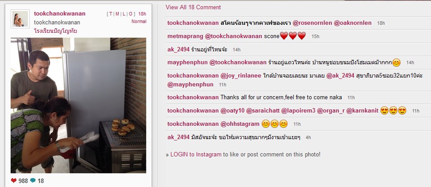Click the red heart likes icon
The height and width of the screenshot is (187, 431).
coord(14,181)
